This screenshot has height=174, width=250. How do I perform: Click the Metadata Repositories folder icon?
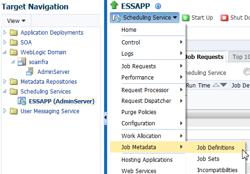click(x=14, y=81)
